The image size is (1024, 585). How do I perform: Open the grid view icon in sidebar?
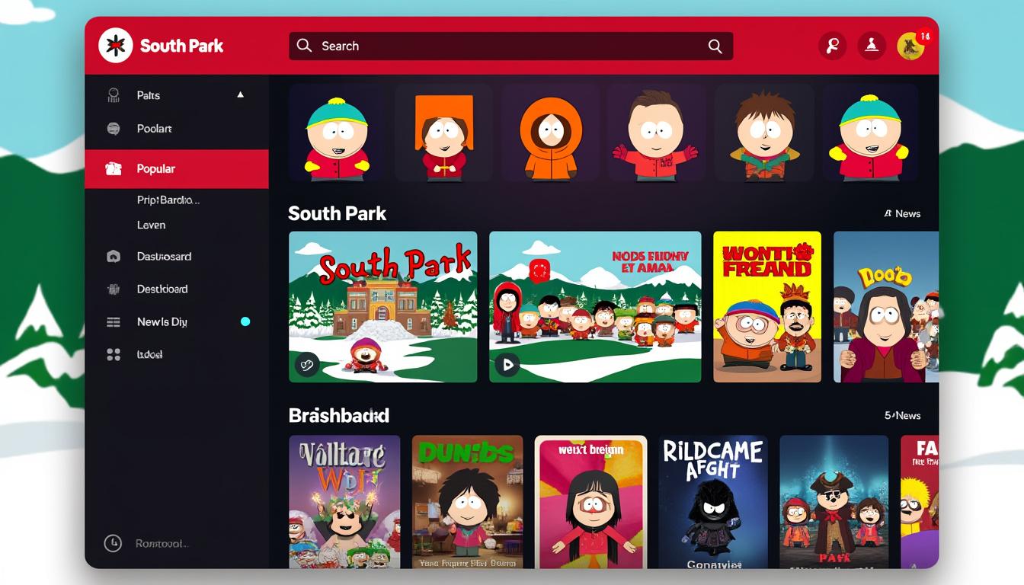point(114,354)
